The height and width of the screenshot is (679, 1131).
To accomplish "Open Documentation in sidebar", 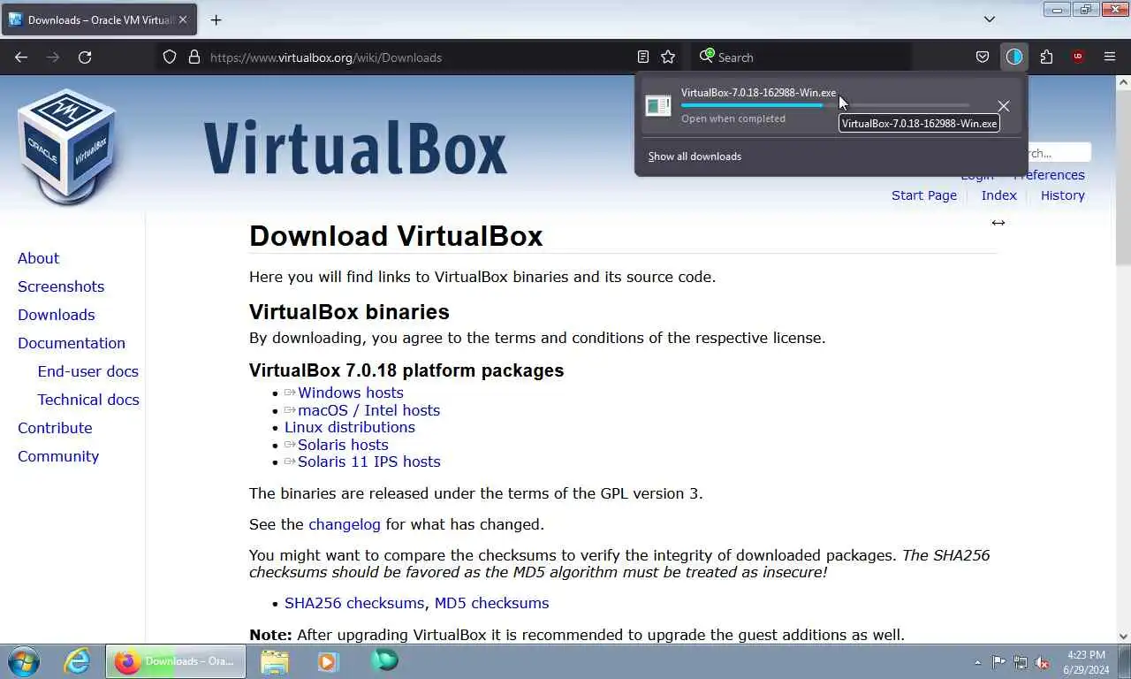I will pyautogui.click(x=72, y=343).
